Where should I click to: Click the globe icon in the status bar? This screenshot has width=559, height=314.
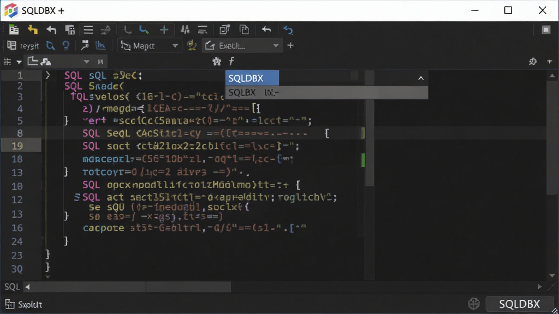[474, 304]
